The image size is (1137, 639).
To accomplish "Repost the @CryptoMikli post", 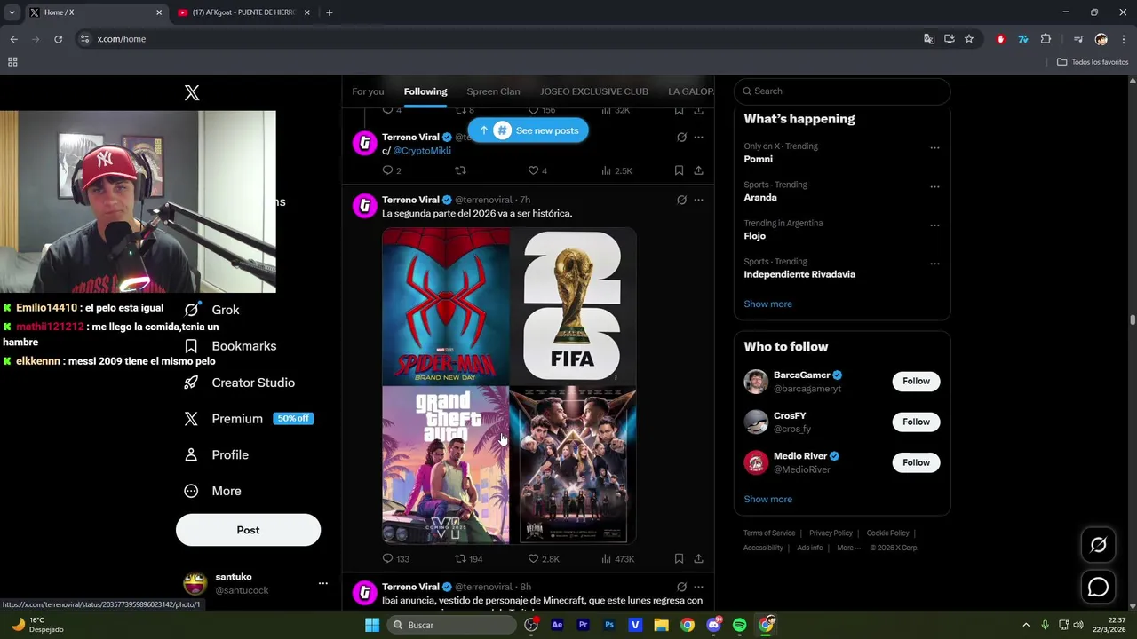I will (460, 170).
